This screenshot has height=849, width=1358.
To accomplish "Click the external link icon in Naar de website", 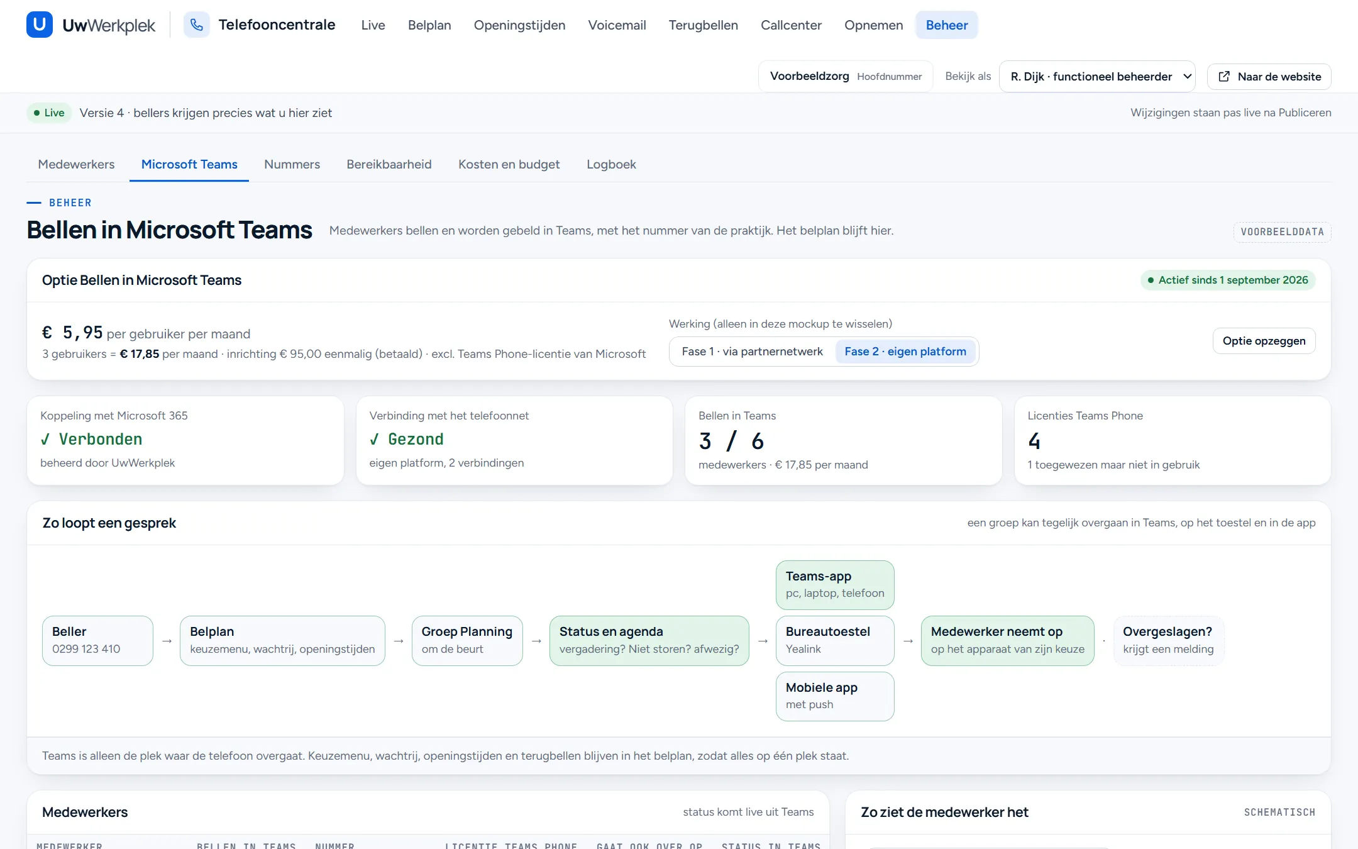I will [1224, 77].
